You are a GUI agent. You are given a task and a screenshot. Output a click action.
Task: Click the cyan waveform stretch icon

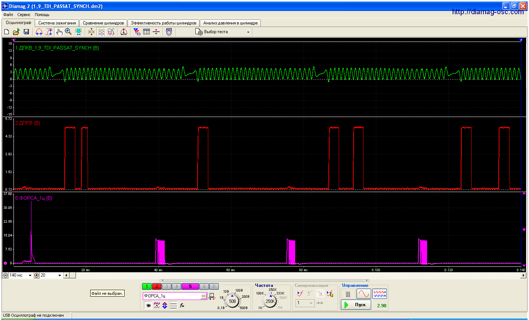(79, 32)
